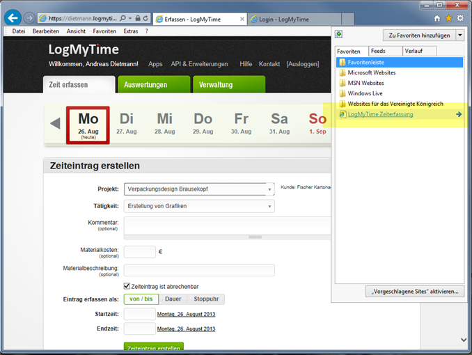Switch to the Feeds tab

pos(385,51)
